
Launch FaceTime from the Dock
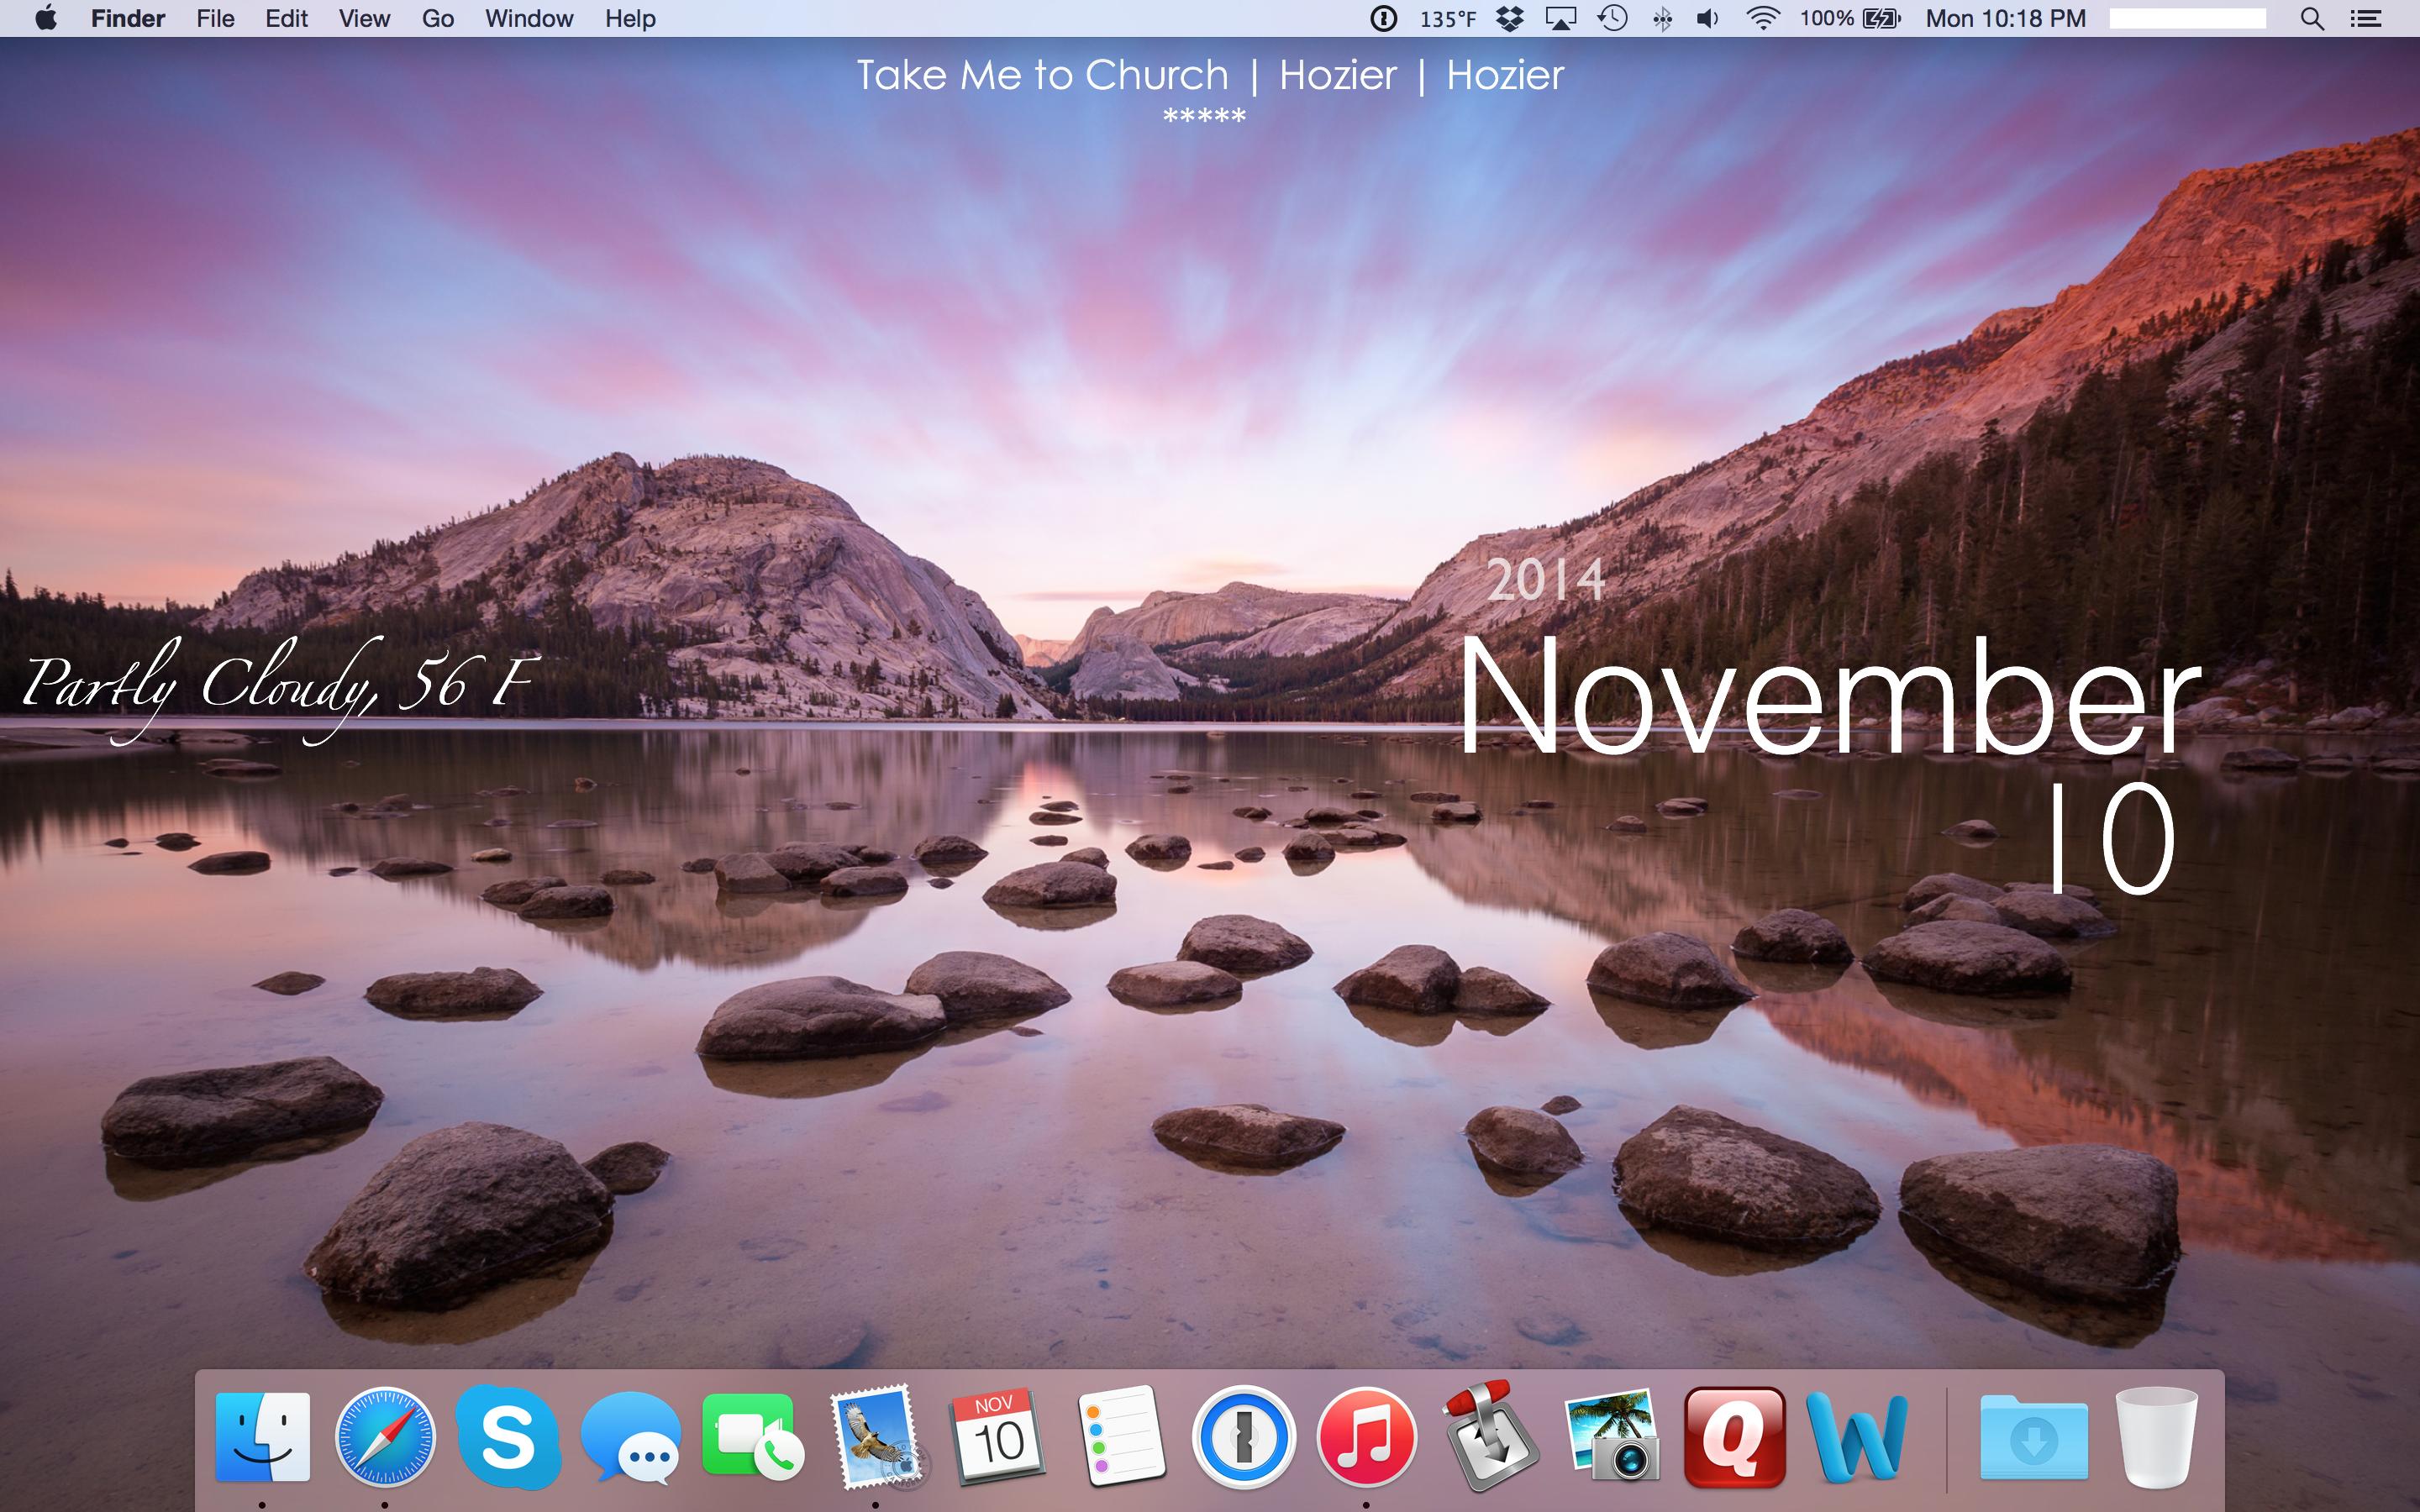(x=752, y=1438)
